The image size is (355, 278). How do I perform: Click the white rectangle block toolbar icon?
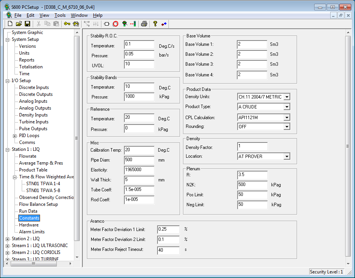(107, 24)
